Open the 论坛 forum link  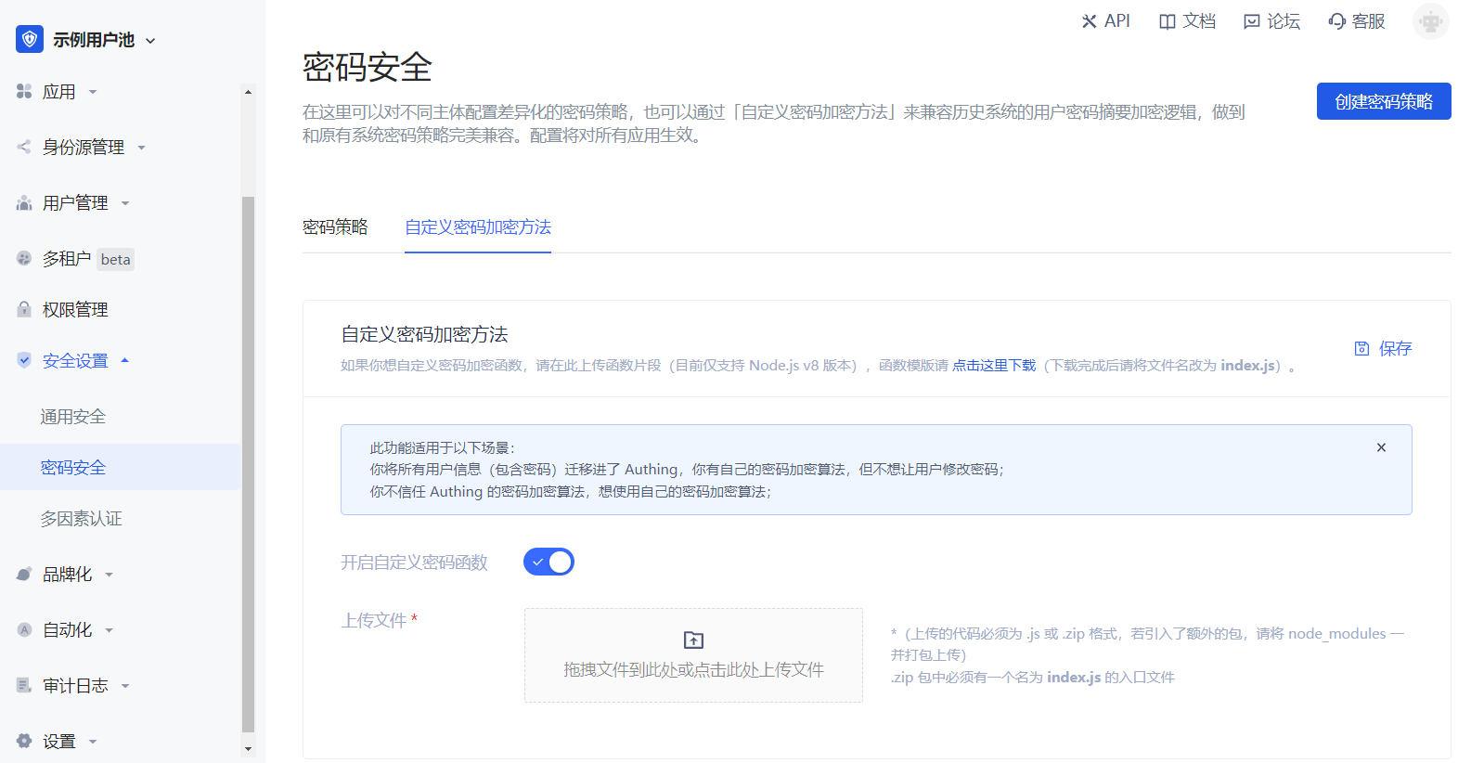(x=1271, y=21)
